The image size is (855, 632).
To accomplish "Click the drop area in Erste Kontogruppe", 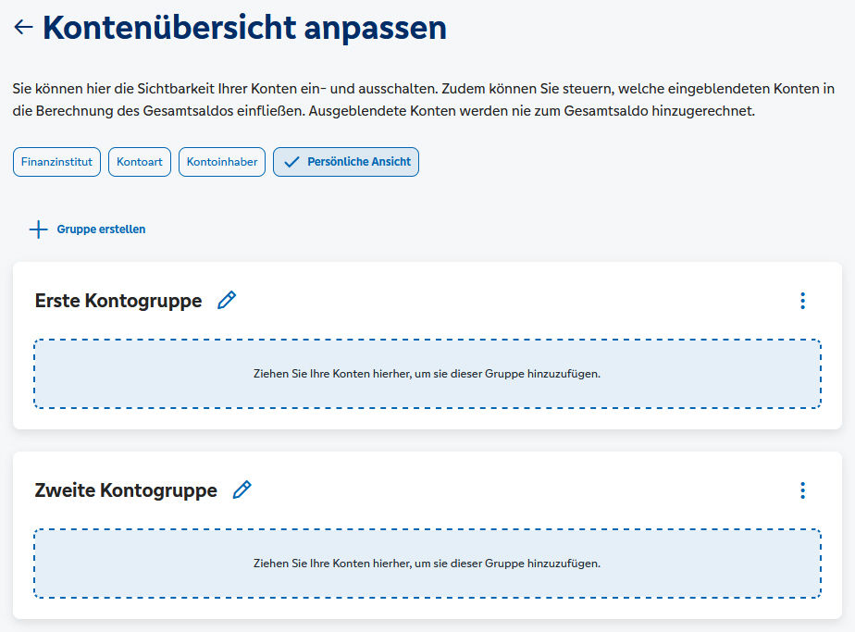I will point(427,374).
